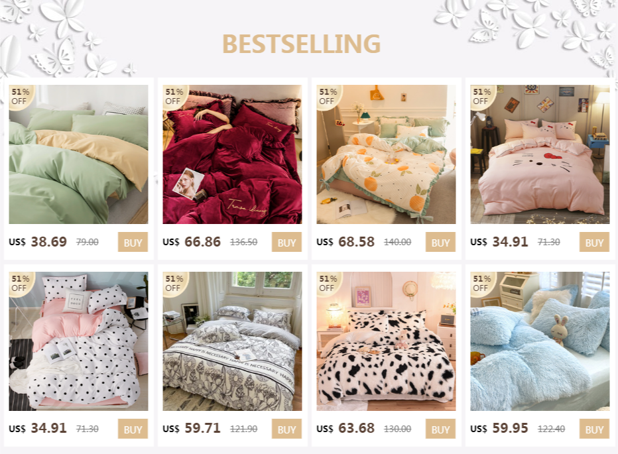Screen dimensions: 618x454
Task: Buy the polka dot set at US$ 34.91
Action: 133,429
